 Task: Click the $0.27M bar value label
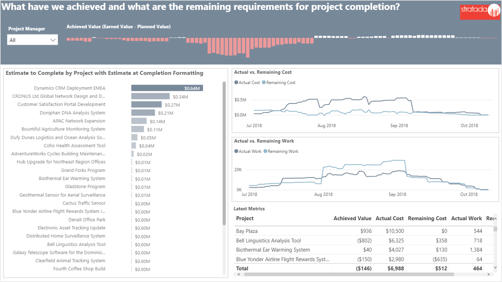(172, 105)
